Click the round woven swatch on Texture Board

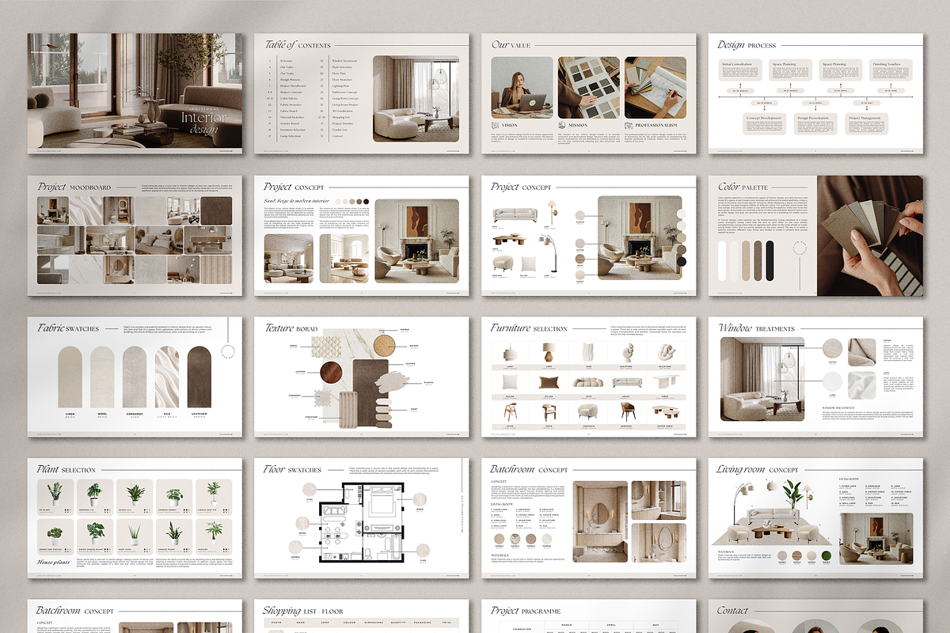click(x=385, y=344)
